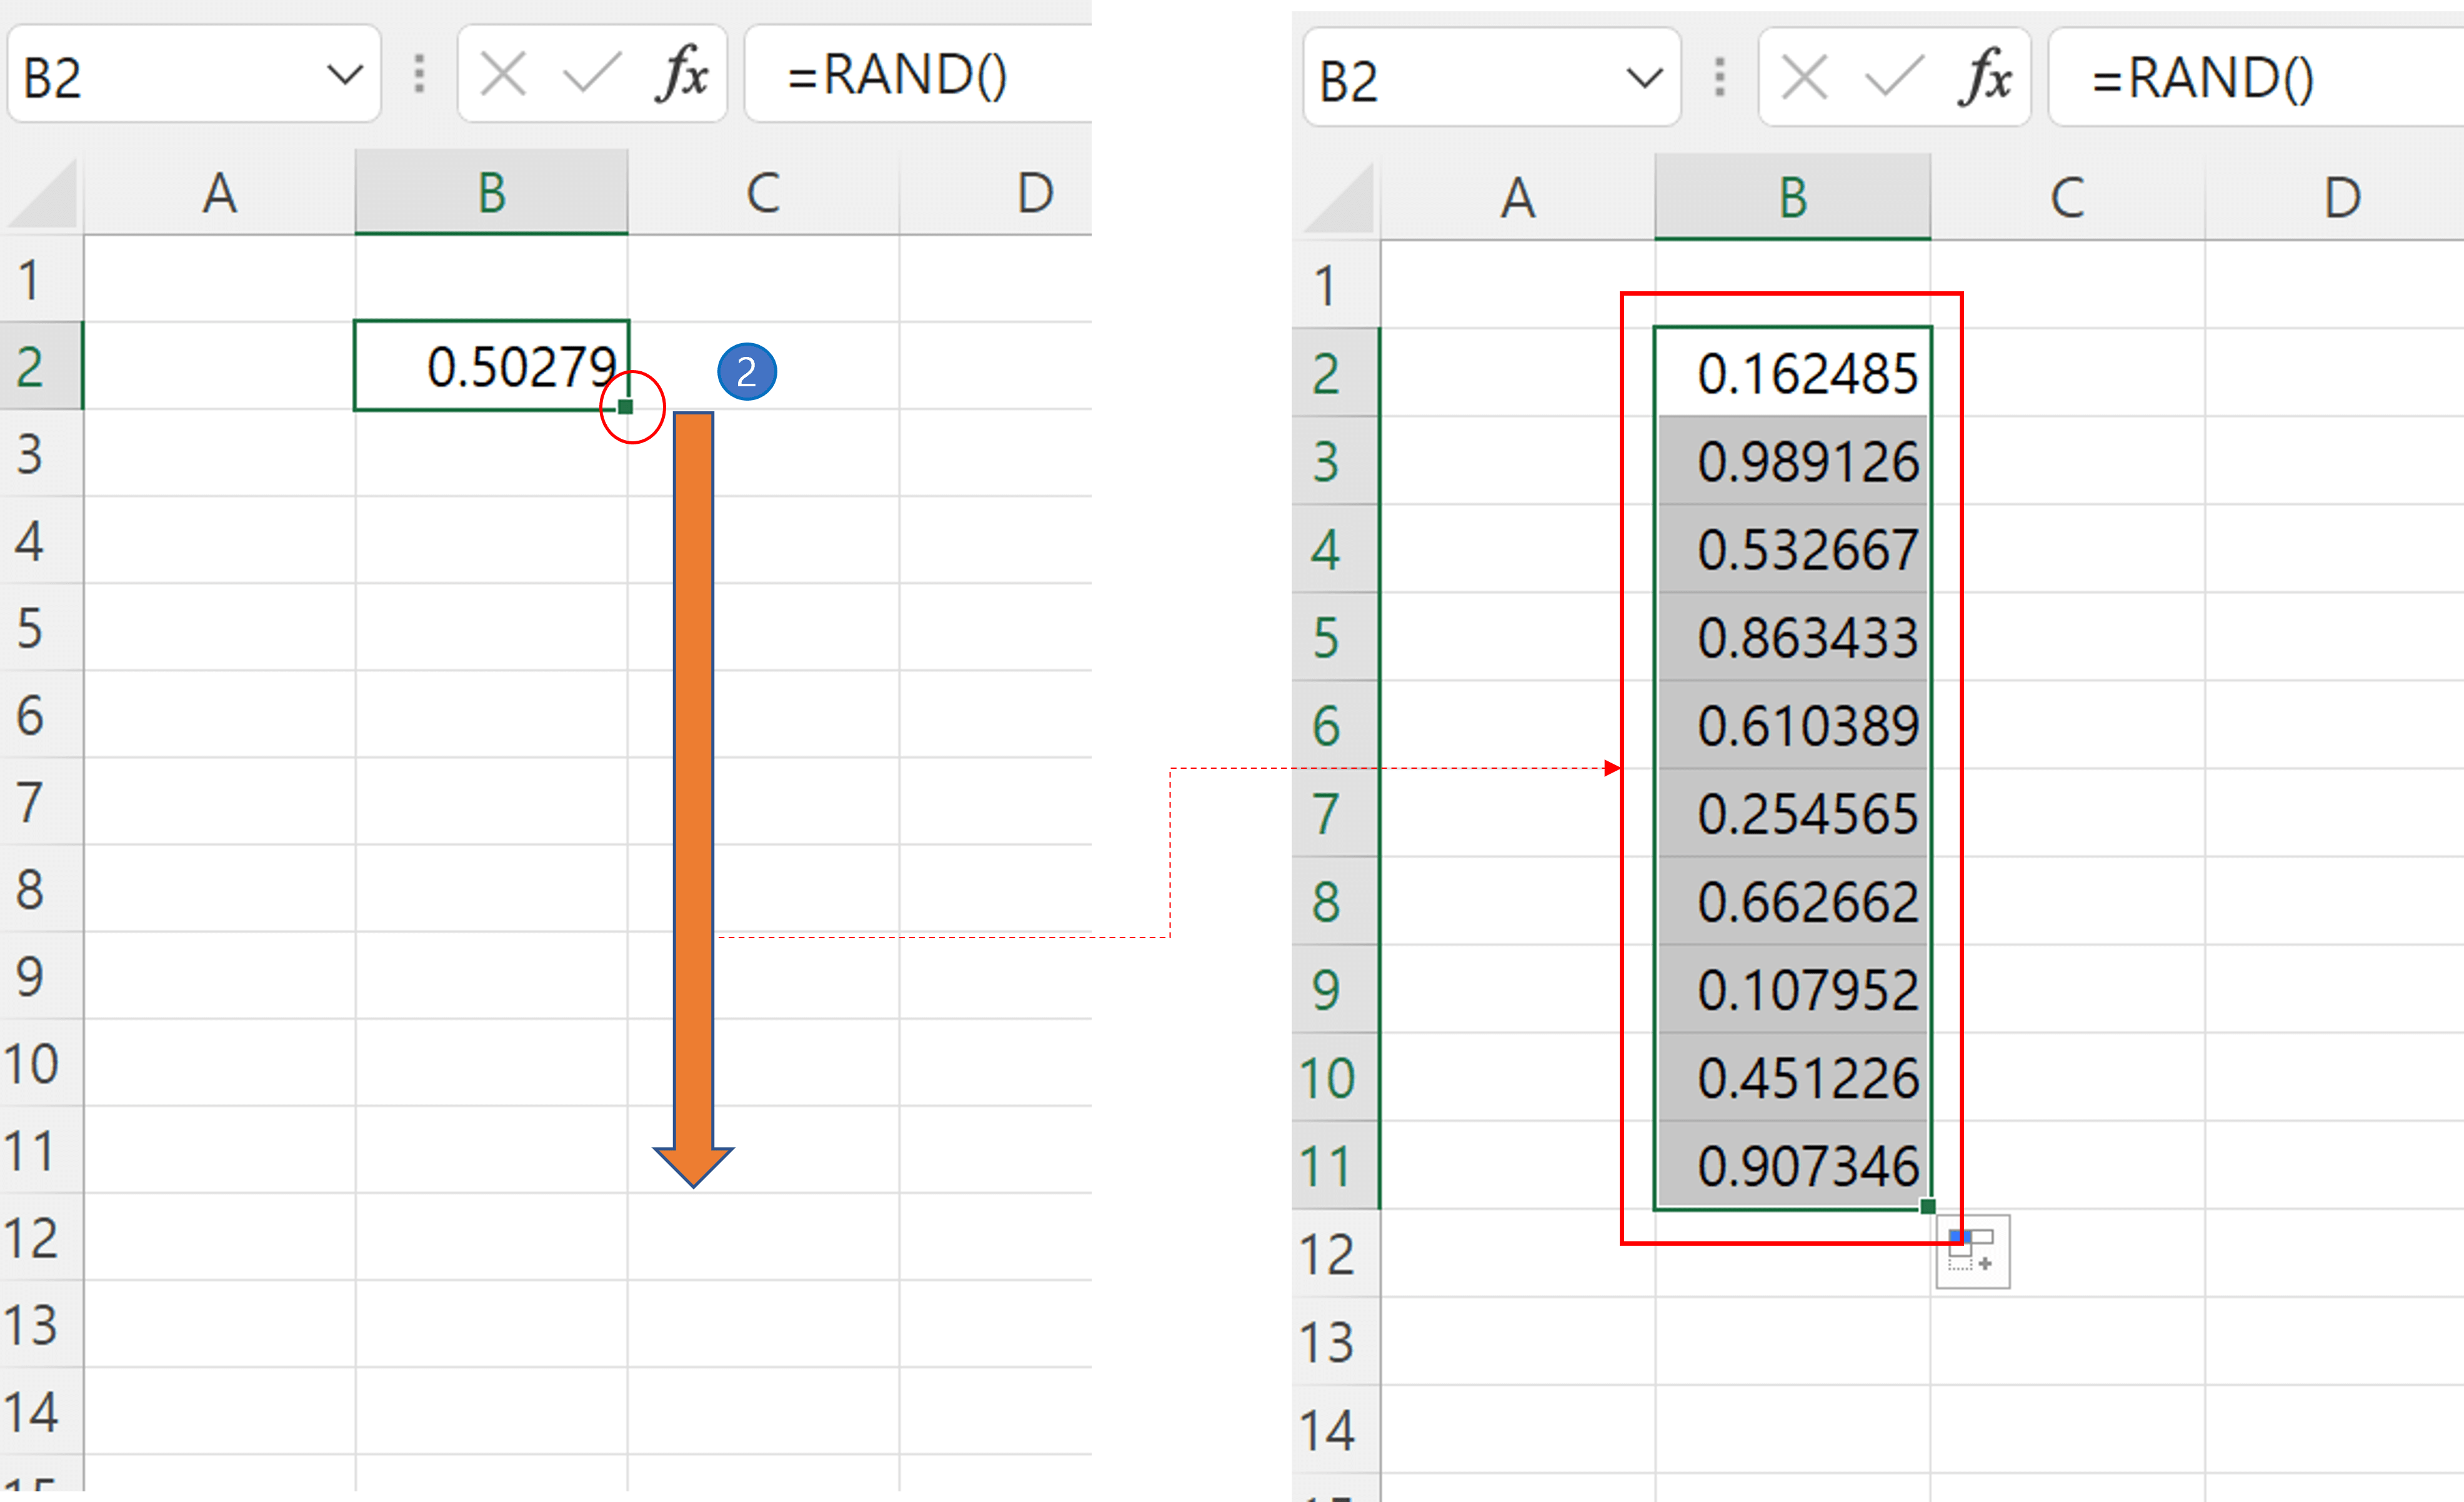Select row 12 header in left sheet
This screenshot has width=2464, height=1502.
(41, 1237)
